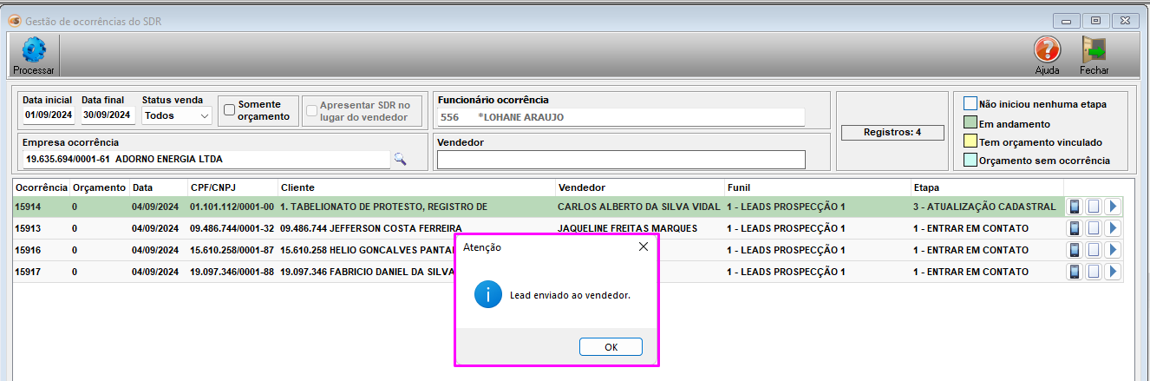Click magnifier search icon beside Empresa ocorrência
The width and height of the screenshot is (1150, 381).
point(400,159)
